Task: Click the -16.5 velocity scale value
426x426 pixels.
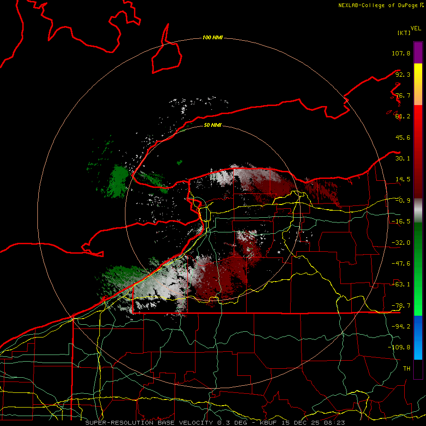Action: coord(401,222)
